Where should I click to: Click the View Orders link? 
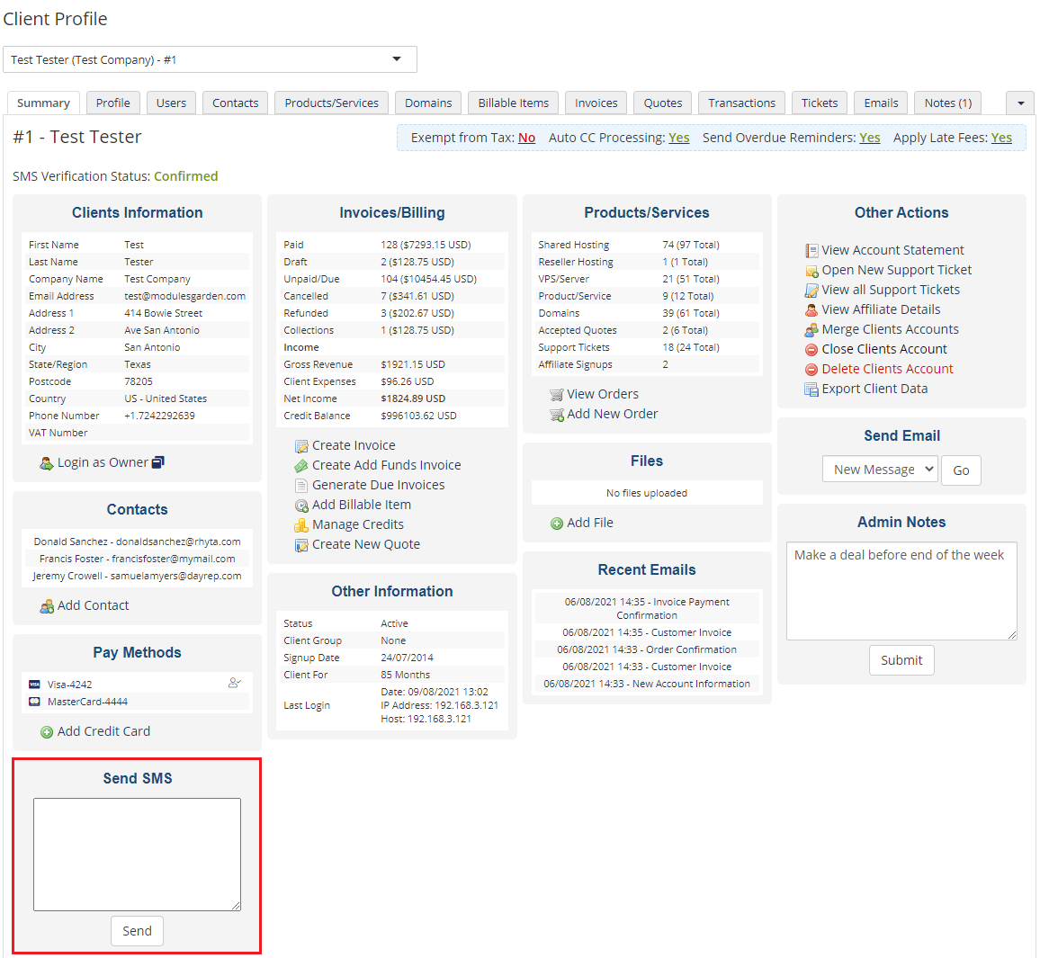(x=603, y=394)
